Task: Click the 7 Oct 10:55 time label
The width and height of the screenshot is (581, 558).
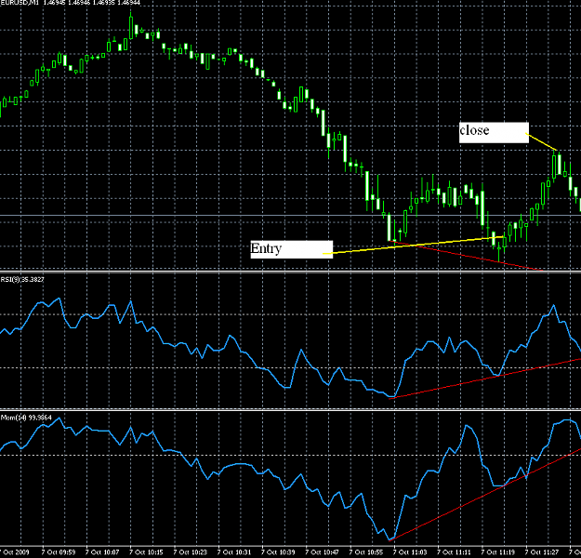Action: click(x=366, y=552)
